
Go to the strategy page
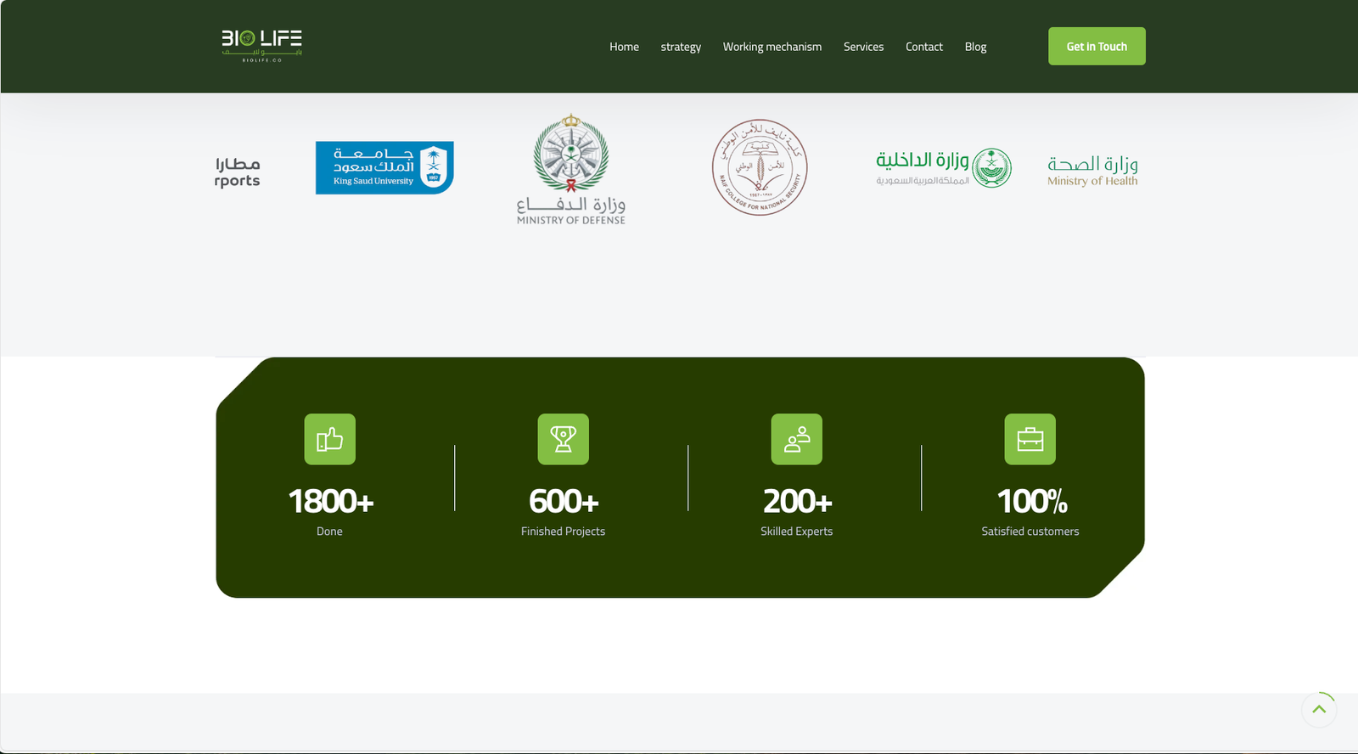pyautogui.click(x=681, y=47)
